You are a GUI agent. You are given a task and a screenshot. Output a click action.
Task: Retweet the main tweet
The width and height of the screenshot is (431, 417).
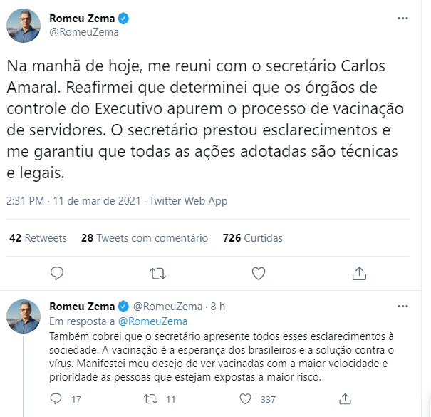(x=158, y=273)
